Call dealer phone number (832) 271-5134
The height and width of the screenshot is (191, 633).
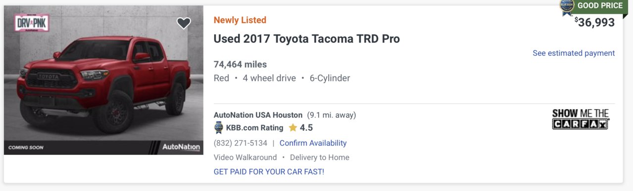[x=241, y=143]
